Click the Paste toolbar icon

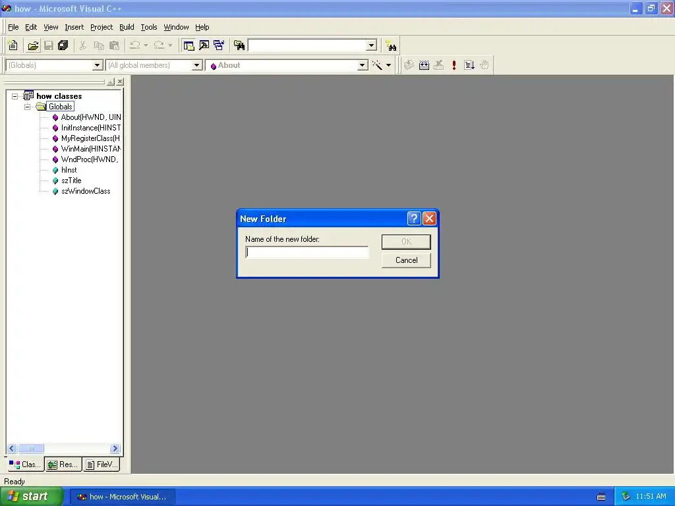(115, 45)
